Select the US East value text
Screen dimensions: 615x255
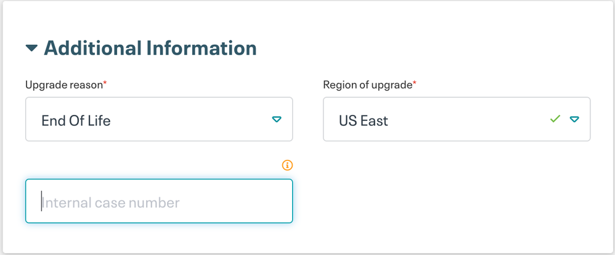point(364,120)
